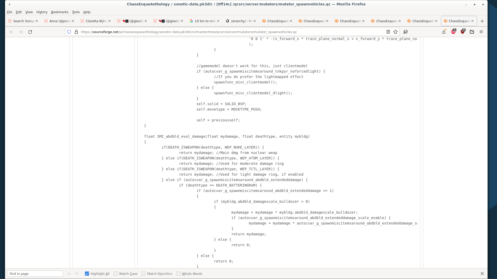Uncheck the Highlight All checkbox
This screenshot has width=497, height=279.
(87, 274)
